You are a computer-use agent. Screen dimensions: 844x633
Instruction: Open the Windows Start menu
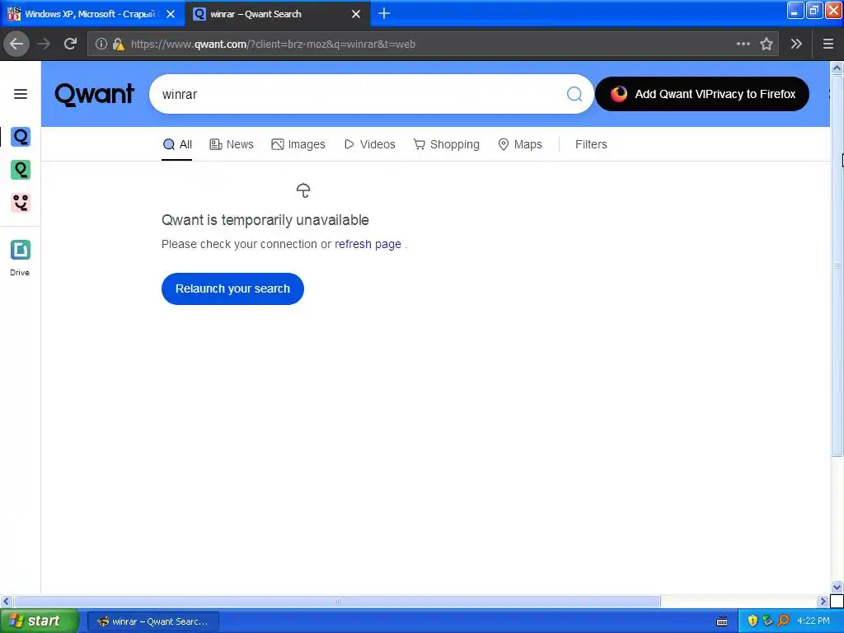click(39, 621)
